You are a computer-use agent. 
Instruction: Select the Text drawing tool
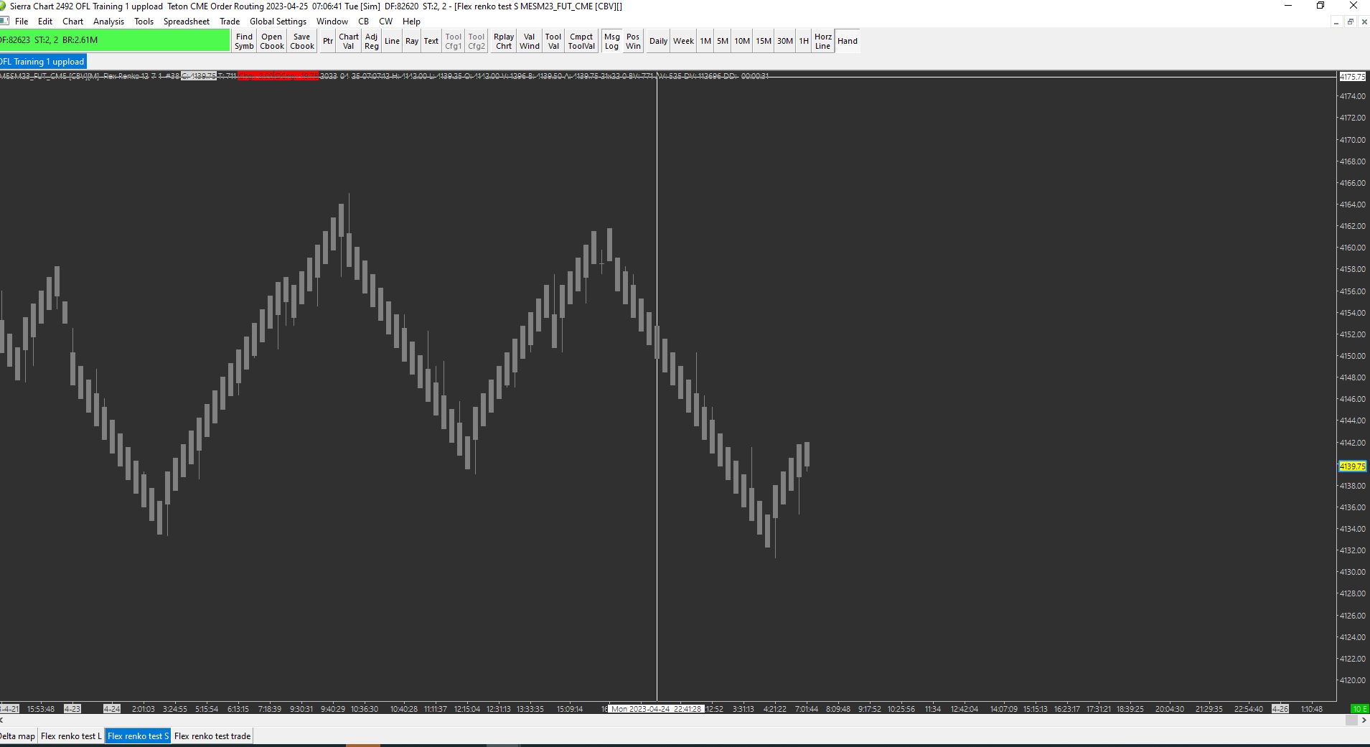(x=431, y=41)
